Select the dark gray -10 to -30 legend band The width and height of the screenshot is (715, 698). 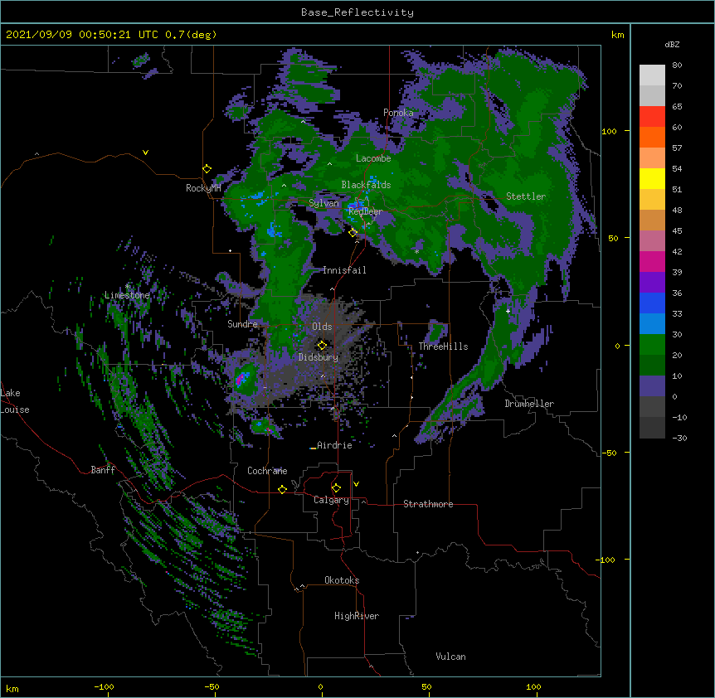click(652, 428)
